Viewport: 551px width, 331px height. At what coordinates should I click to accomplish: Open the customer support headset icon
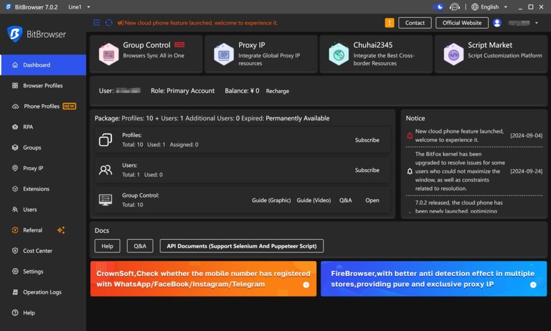(x=454, y=7)
